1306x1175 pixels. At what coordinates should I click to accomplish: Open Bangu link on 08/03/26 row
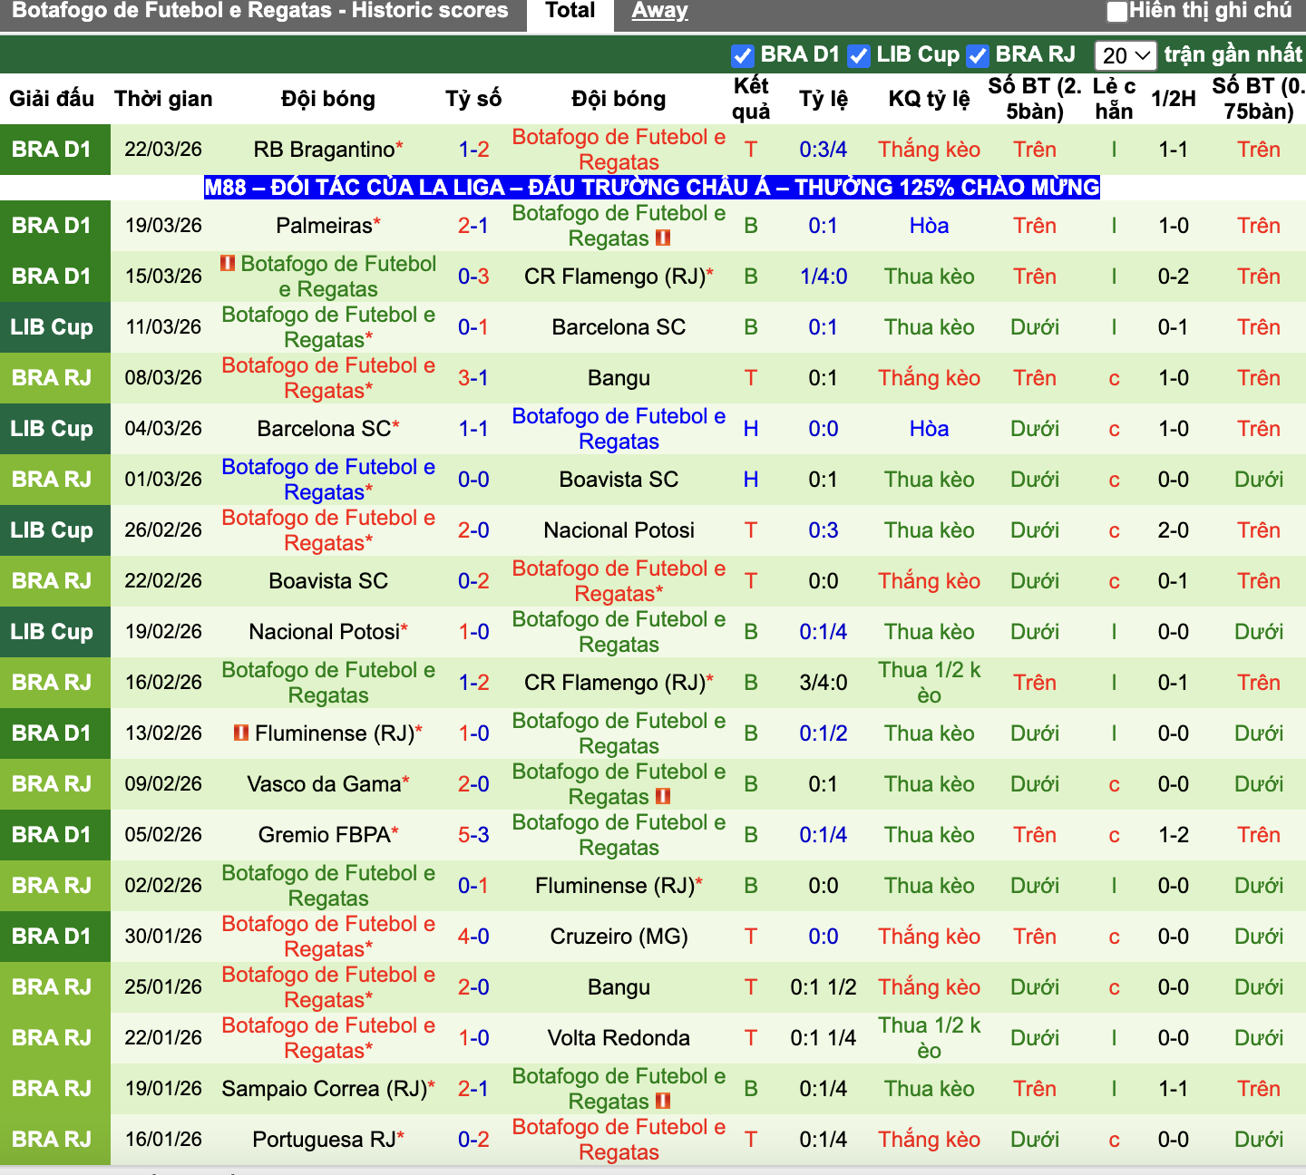pos(619,378)
